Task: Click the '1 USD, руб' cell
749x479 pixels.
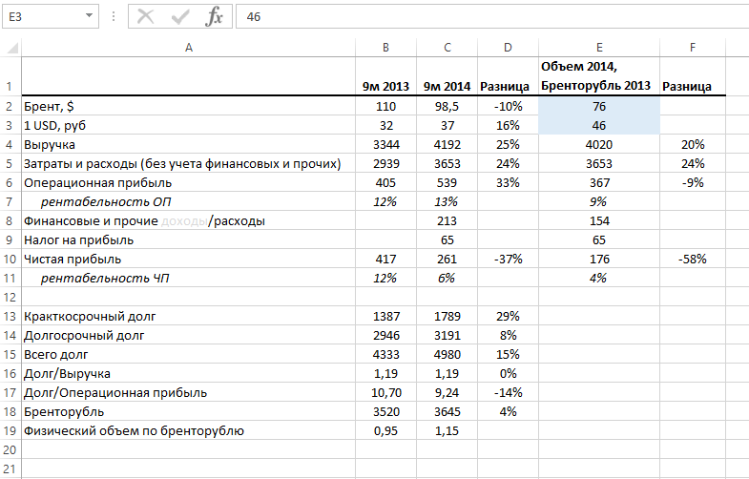Action: coord(189,125)
